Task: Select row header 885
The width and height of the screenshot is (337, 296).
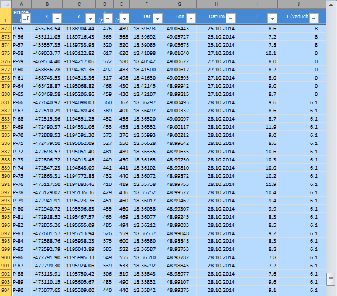Action: (6, 135)
